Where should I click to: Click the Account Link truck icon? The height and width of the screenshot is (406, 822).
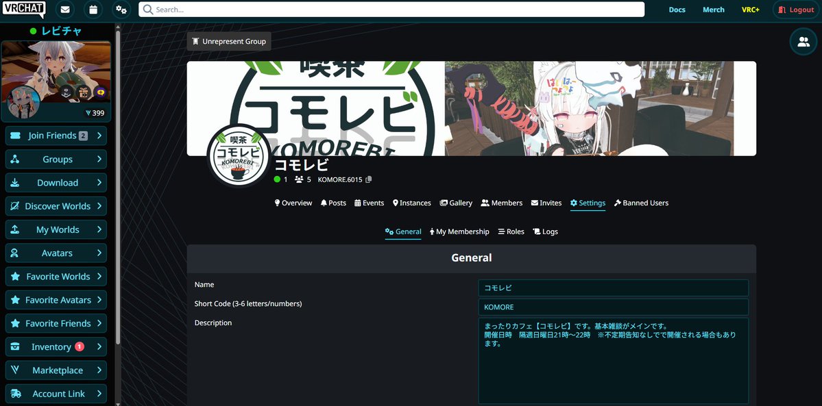click(16, 394)
